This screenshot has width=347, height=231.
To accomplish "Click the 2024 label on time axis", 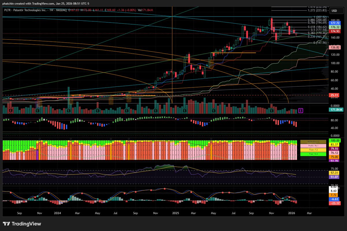I will coord(57,213).
